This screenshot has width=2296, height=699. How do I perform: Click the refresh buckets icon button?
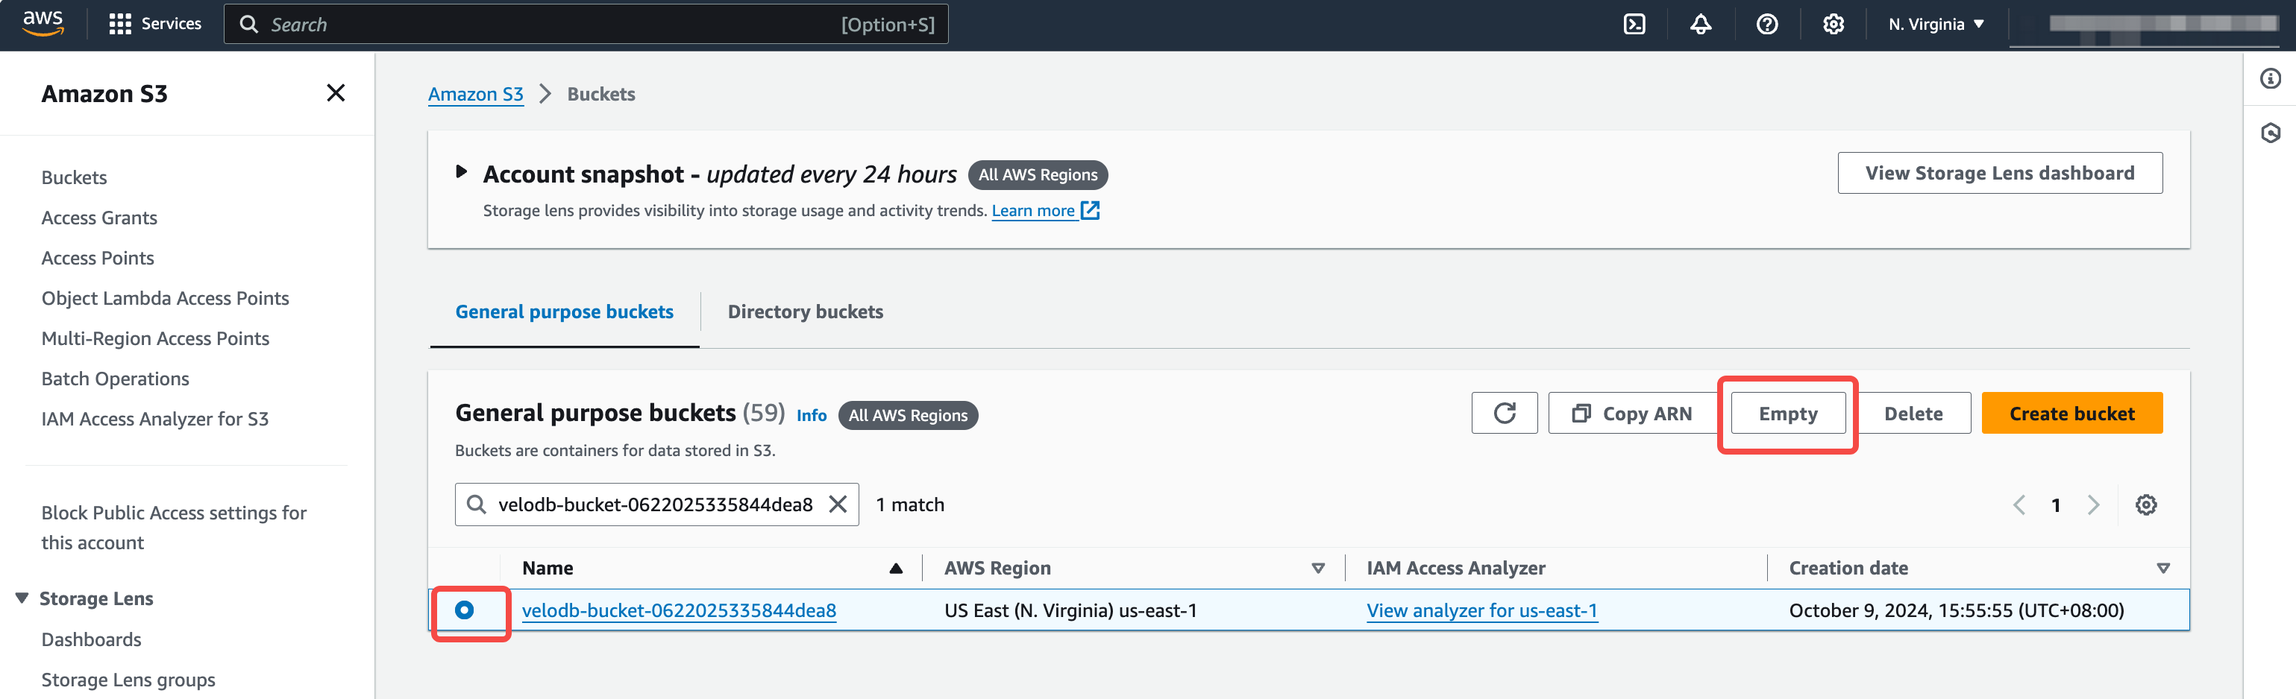coord(1504,413)
